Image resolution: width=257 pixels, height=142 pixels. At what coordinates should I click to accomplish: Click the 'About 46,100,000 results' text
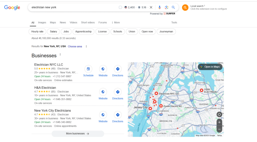tap(54, 38)
